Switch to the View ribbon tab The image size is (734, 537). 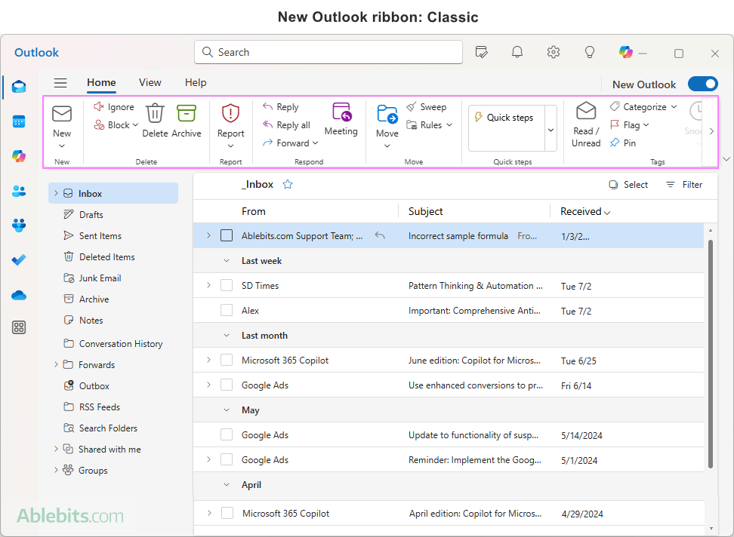[x=150, y=83]
